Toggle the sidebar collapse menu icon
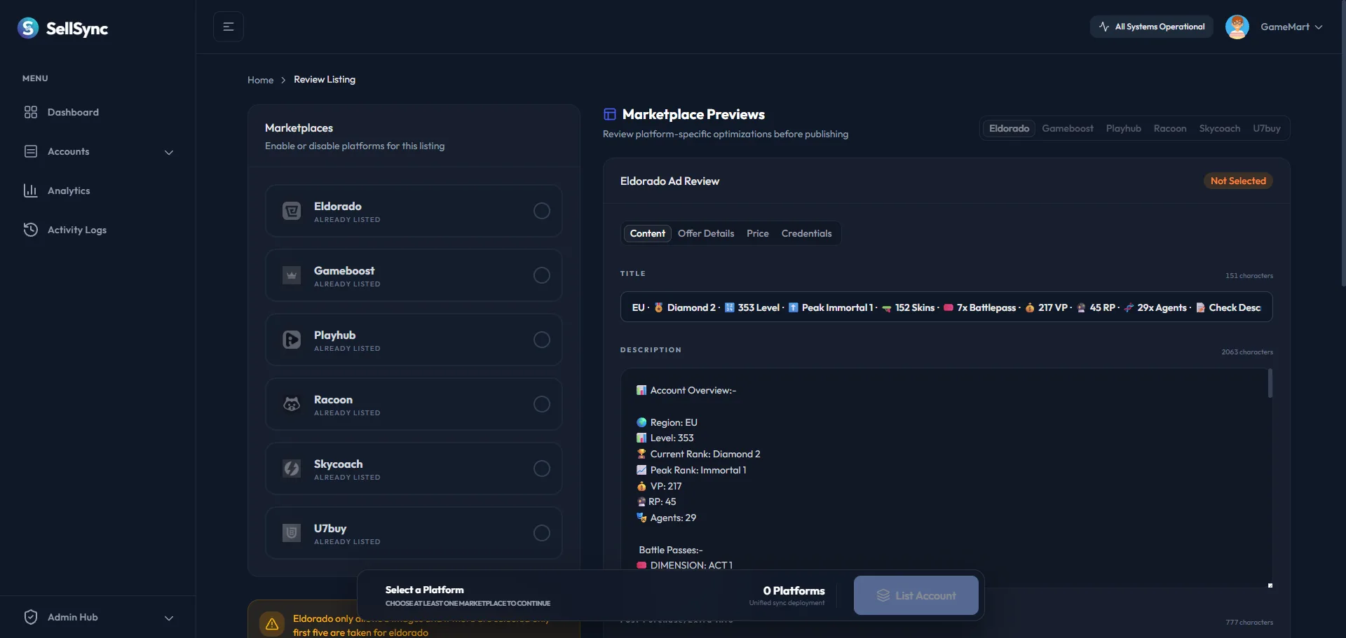 click(x=229, y=27)
